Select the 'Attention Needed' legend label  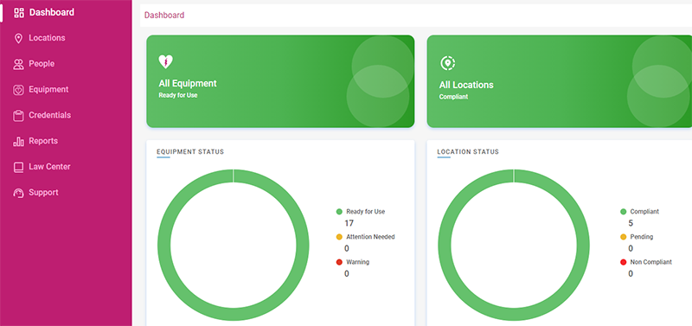pyautogui.click(x=370, y=237)
